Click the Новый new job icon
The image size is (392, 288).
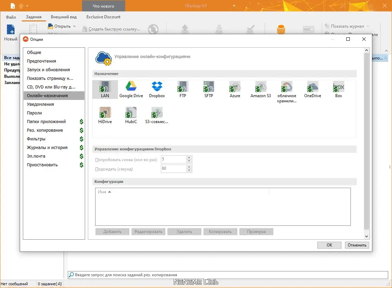tap(11, 33)
